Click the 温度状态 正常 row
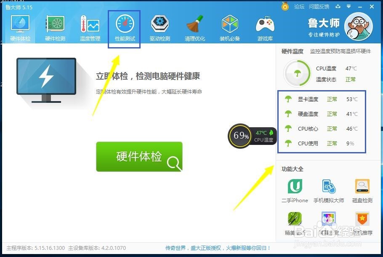Image resolution: width=383 pixels, height=257 pixels. tap(336, 80)
